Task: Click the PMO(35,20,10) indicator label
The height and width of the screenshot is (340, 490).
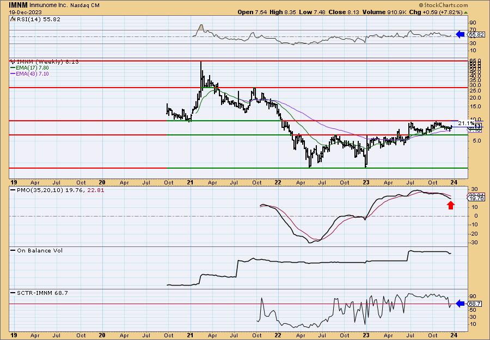Action: (60, 190)
